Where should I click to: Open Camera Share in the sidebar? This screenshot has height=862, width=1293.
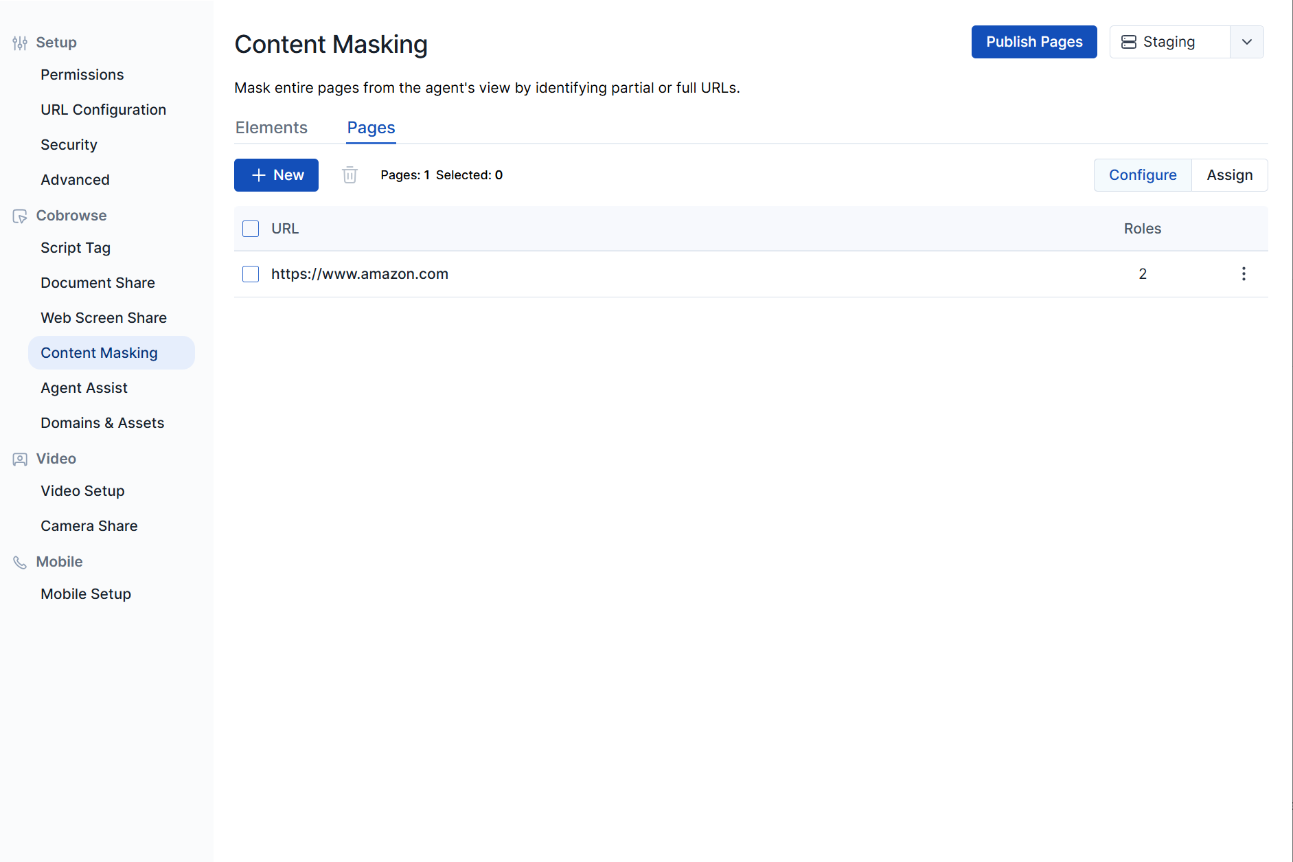pyautogui.click(x=89, y=526)
